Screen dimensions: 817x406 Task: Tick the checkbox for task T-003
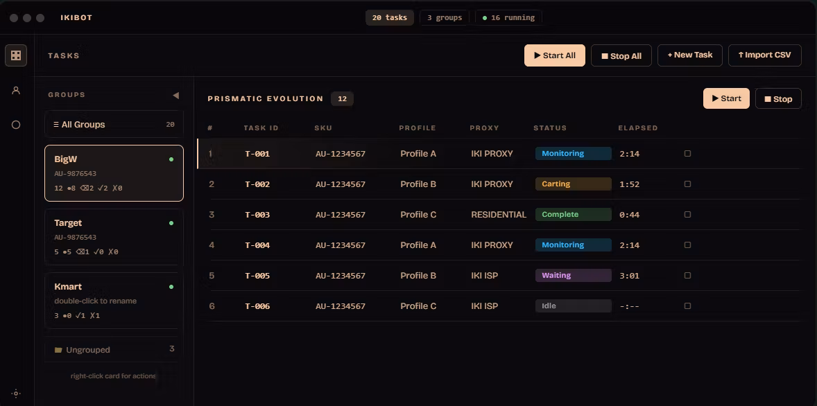(687, 215)
